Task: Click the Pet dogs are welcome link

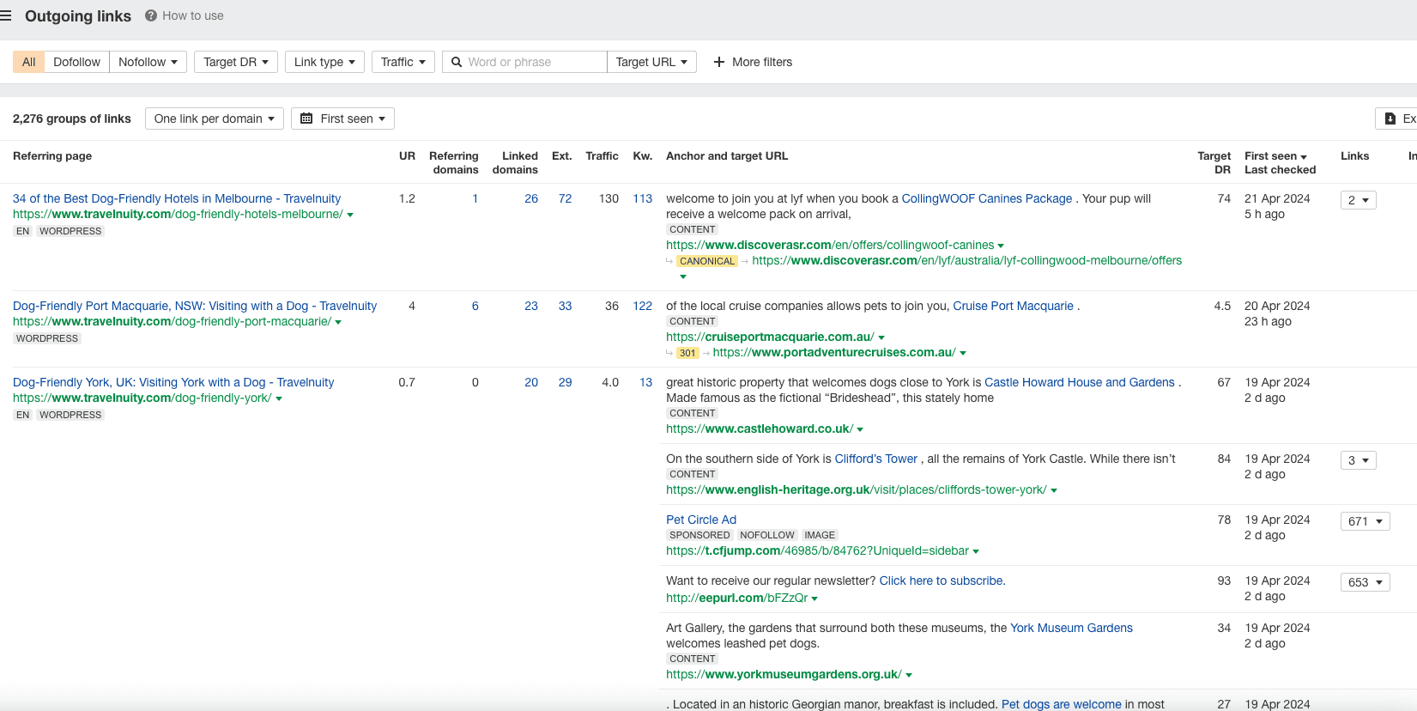Action: pos(1061,704)
